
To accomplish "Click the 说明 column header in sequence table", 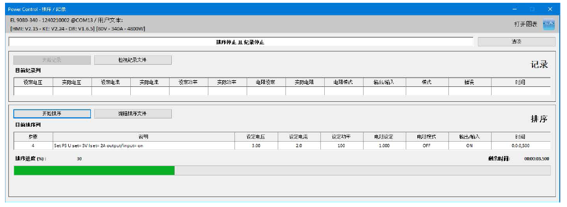I will 144,137.
